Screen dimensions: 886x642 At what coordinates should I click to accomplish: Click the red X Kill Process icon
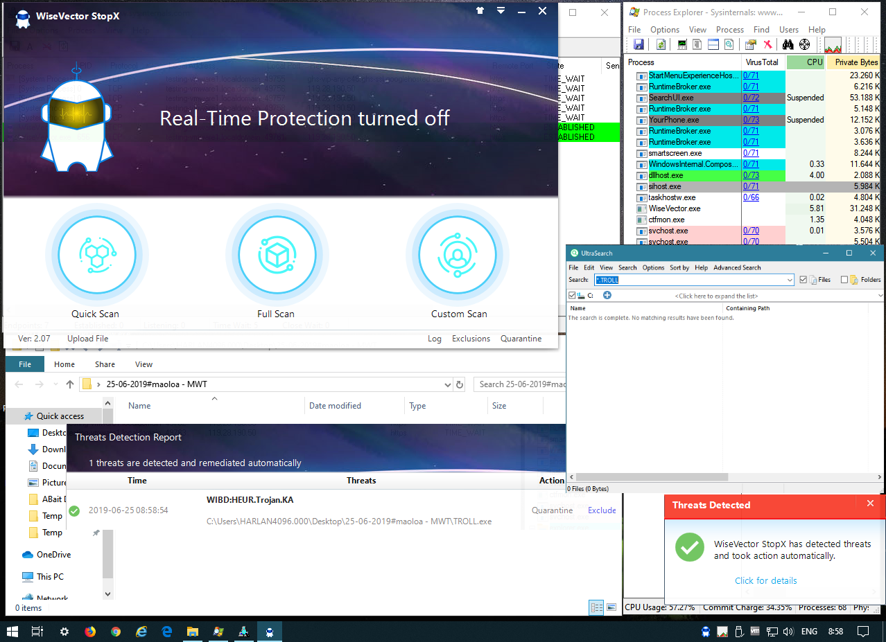pos(768,44)
